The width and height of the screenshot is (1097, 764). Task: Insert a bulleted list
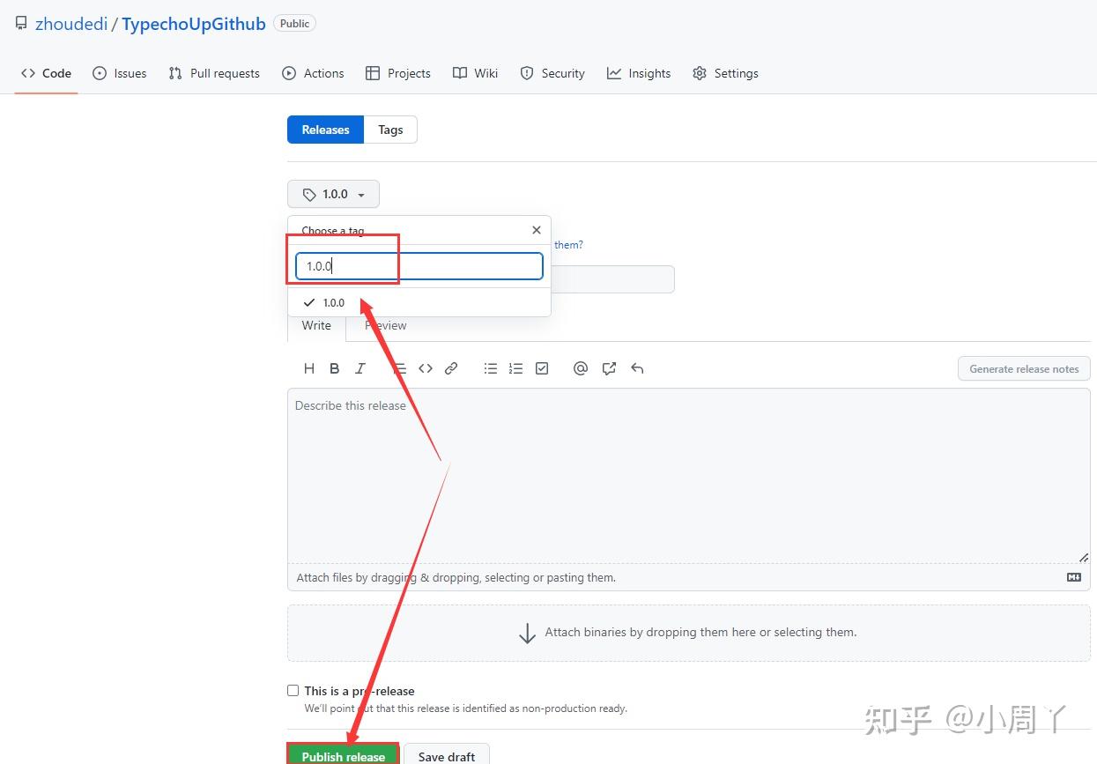coord(491,367)
